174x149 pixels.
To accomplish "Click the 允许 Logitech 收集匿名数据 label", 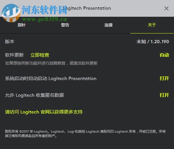I will click(34, 95).
